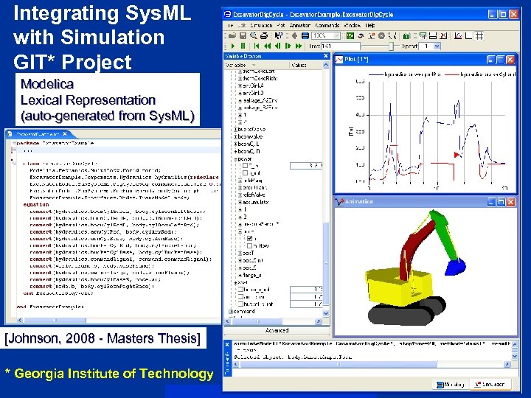531x398 pixels.
Task: Activate the What's This help icon
Action: point(279,35)
